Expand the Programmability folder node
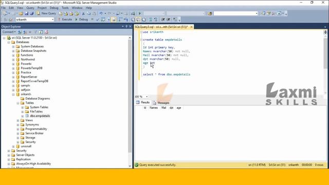329x185 pixels. coord(18,129)
